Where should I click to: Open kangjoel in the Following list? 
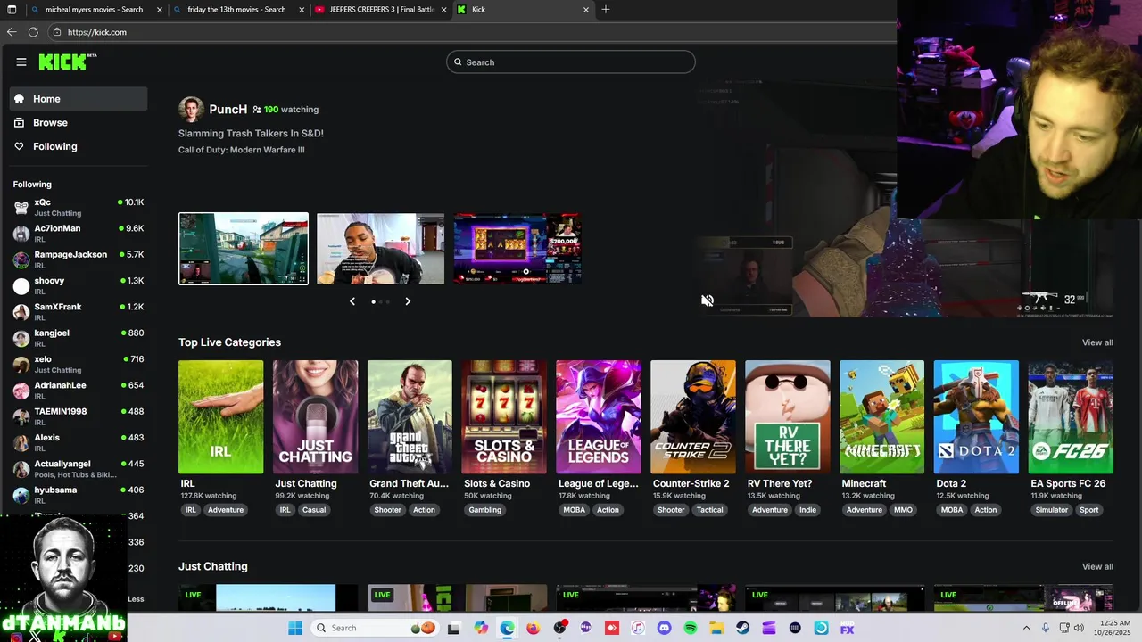tap(79, 338)
